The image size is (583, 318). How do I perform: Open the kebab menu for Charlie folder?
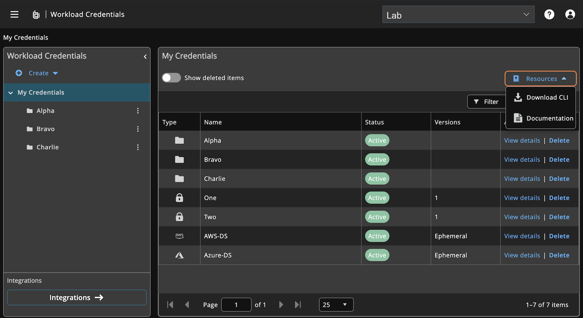point(138,147)
